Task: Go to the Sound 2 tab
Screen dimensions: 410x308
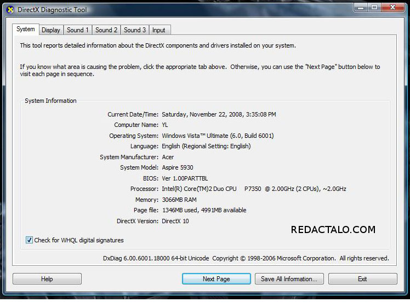Action: point(106,30)
